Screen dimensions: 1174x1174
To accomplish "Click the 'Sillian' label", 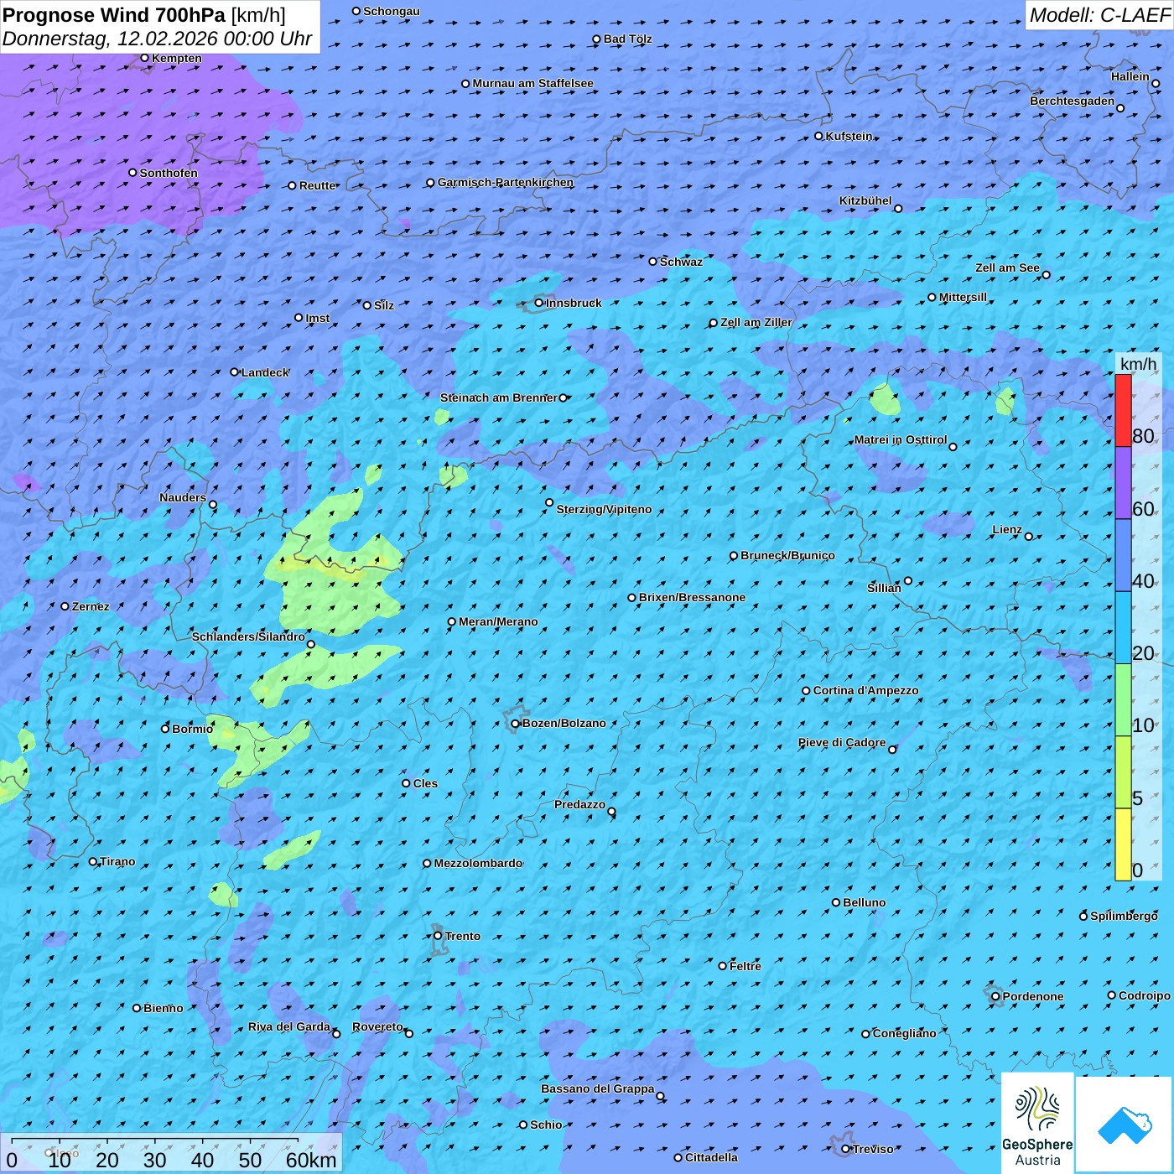I will point(884,588).
